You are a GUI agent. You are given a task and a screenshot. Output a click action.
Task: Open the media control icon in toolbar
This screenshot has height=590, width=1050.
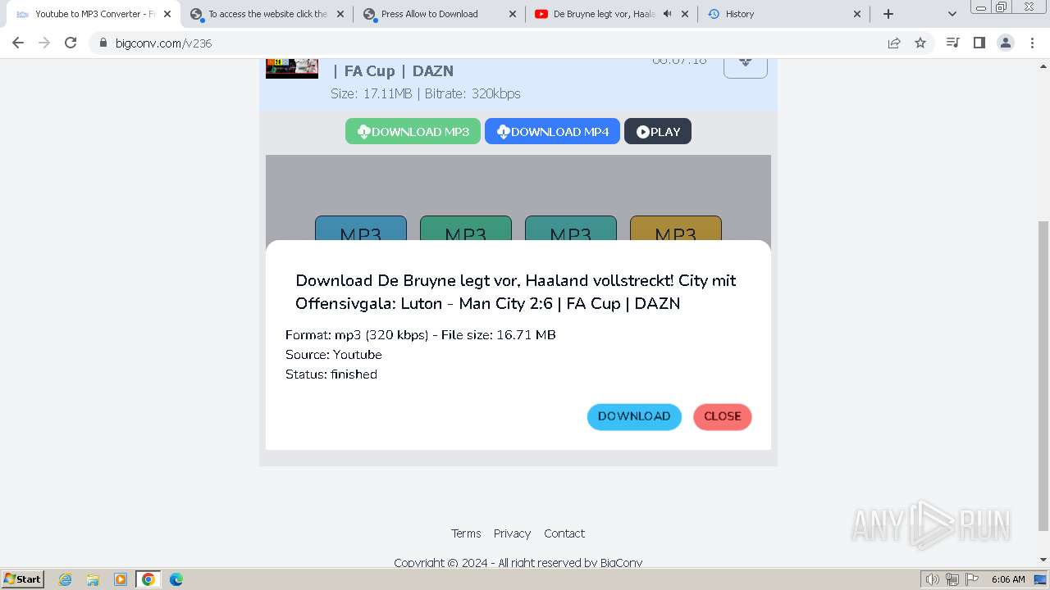(952, 43)
